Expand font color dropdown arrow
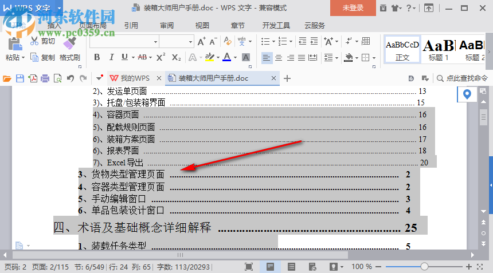Screen dimensions: 493x273 tap(235, 57)
